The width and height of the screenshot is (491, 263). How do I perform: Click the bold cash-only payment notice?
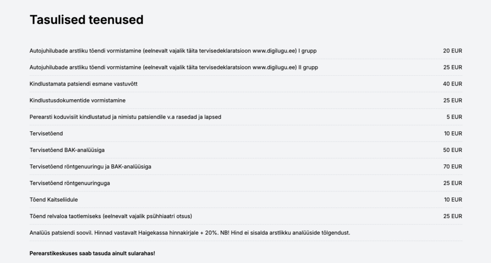(x=92, y=252)
